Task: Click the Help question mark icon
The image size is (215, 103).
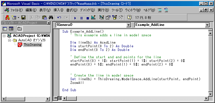Action: [130, 17]
